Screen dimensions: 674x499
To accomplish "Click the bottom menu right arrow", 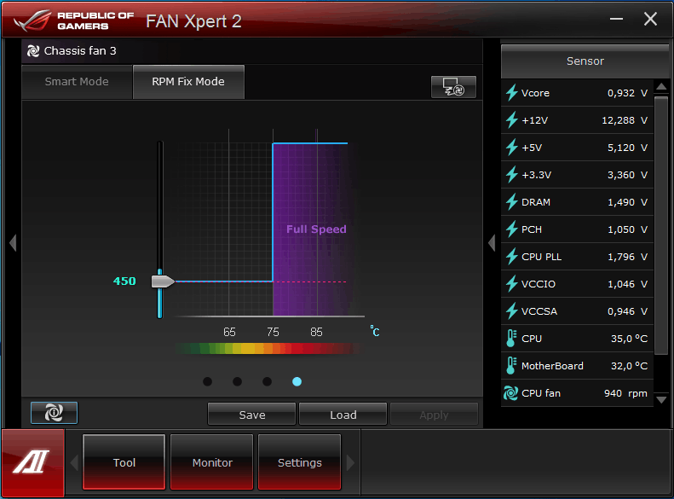I will click(x=350, y=463).
